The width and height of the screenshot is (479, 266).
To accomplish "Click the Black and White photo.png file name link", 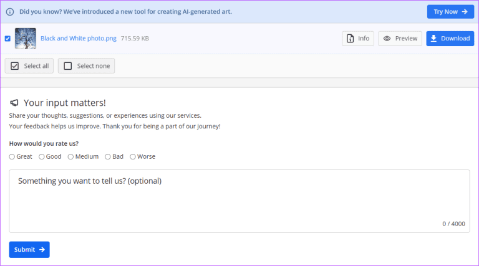I will click(x=78, y=39).
